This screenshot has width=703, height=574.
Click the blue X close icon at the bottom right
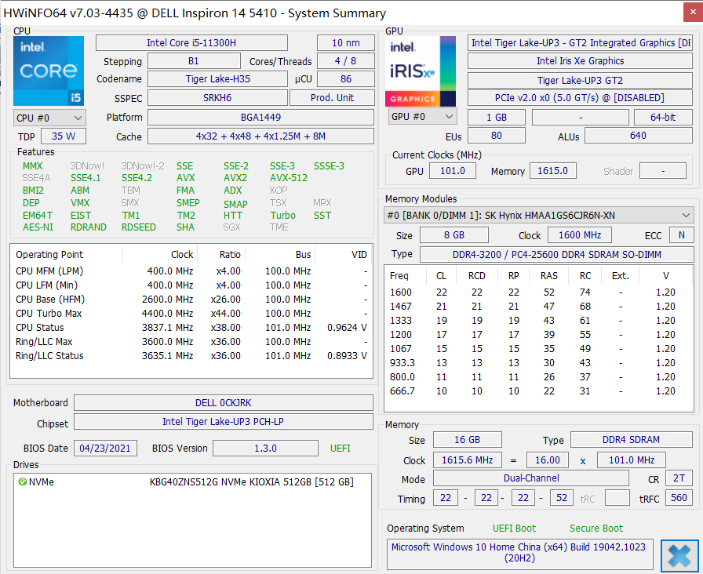tap(679, 555)
